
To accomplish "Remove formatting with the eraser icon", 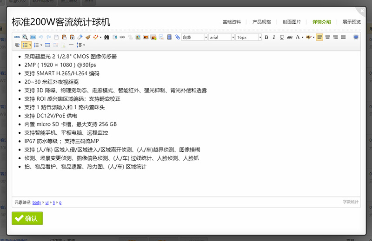I will (x=80, y=37).
